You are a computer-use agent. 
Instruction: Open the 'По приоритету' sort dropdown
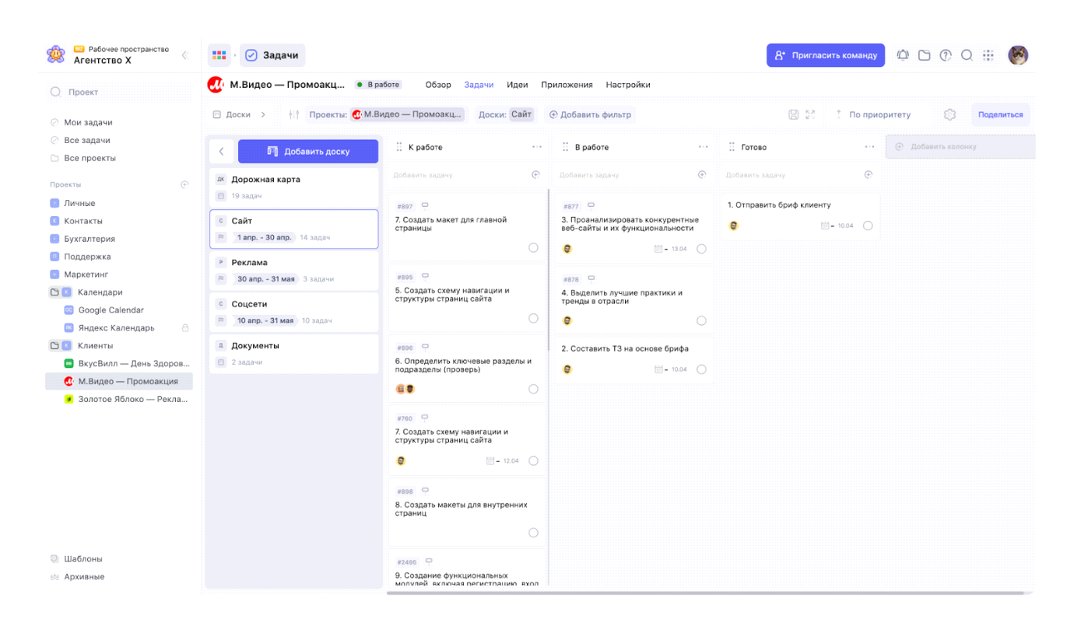(x=879, y=114)
